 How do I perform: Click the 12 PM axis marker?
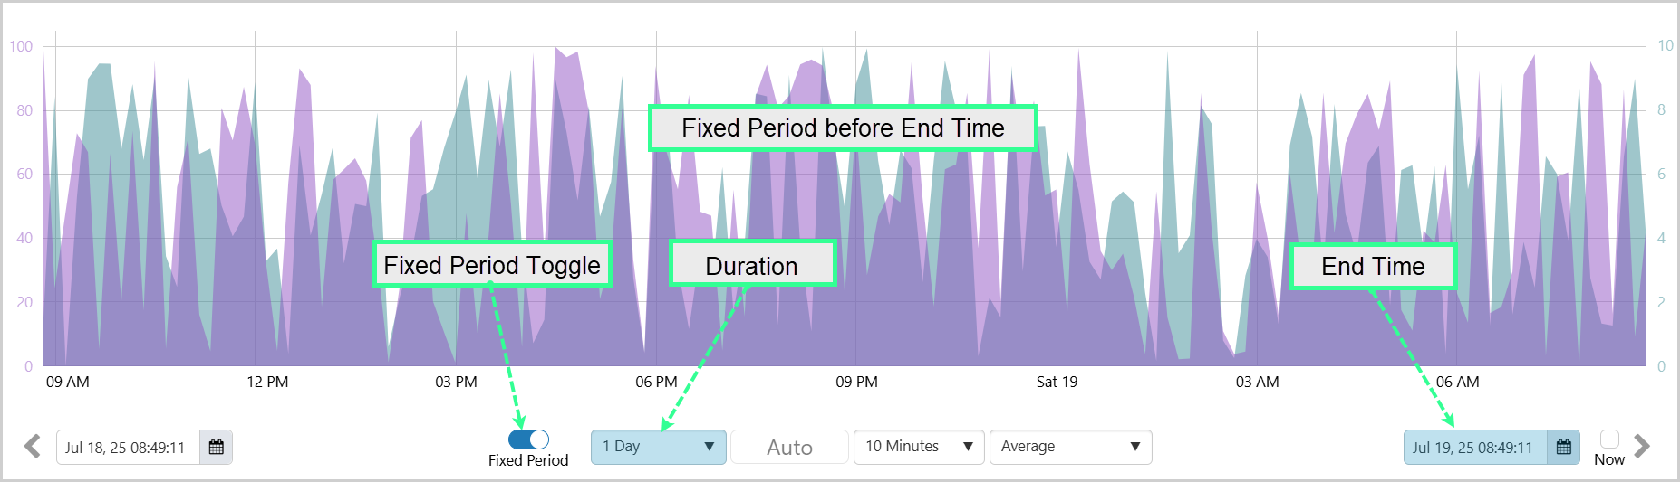point(267,382)
